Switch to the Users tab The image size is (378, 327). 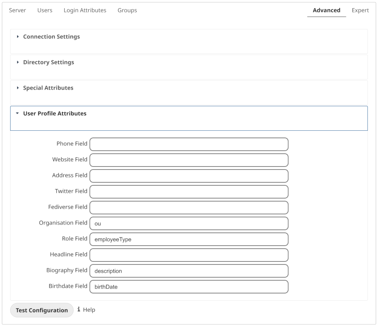click(45, 10)
